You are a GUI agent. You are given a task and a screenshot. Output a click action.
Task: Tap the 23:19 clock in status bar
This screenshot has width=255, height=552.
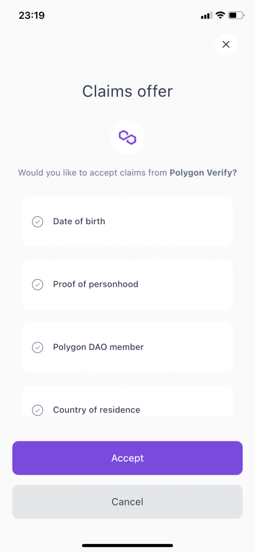(32, 16)
